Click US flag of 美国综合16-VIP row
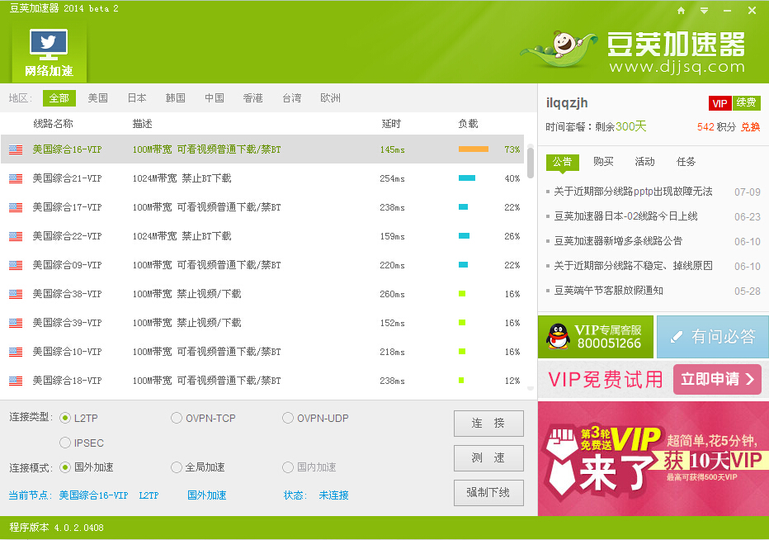This screenshot has height=540, width=769. 16,149
